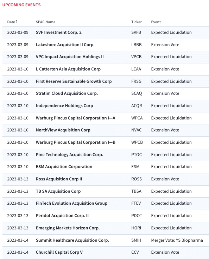
Task: Click FinTech Evolution Acquisition Group
Action: pos(71,203)
